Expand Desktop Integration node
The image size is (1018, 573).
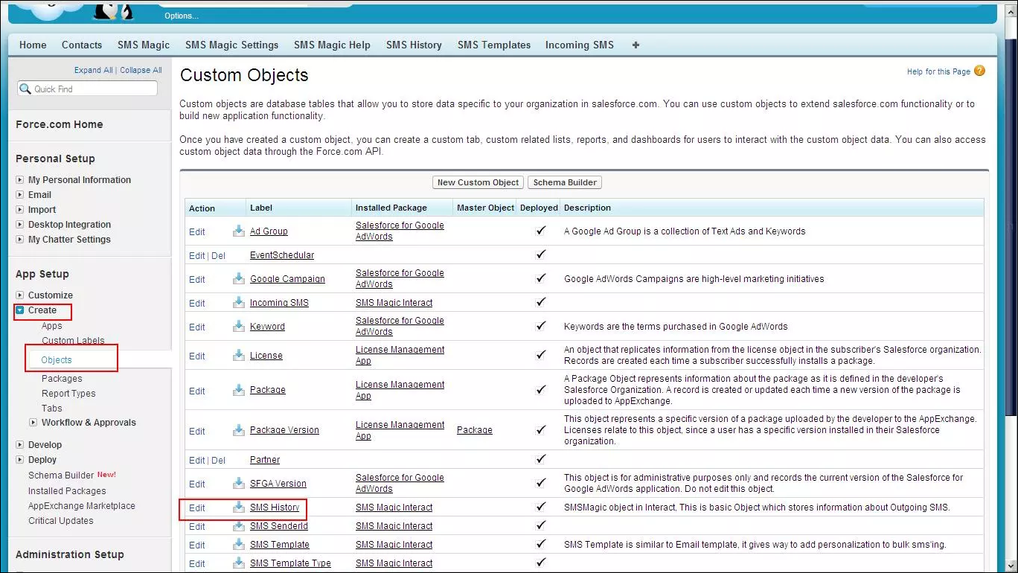(20, 224)
